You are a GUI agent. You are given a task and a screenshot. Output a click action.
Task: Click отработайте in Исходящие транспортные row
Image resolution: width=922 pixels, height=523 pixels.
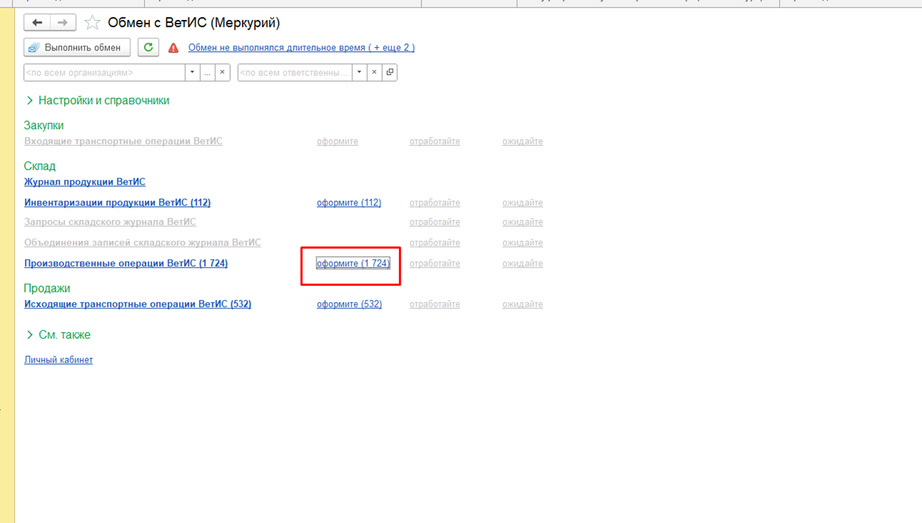[435, 304]
